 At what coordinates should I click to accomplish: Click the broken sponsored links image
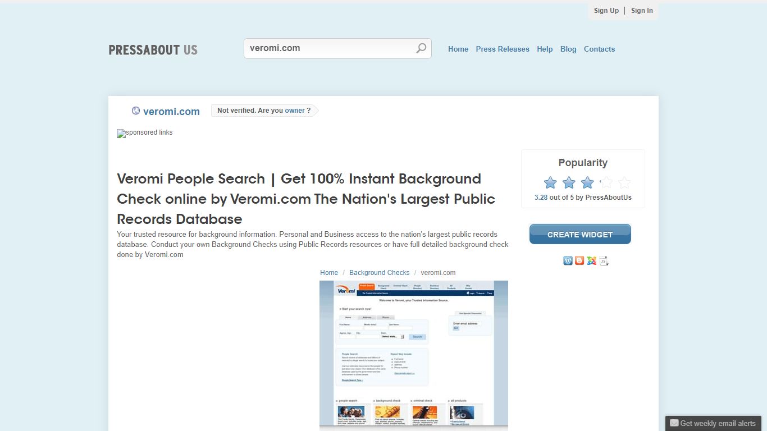pos(145,133)
